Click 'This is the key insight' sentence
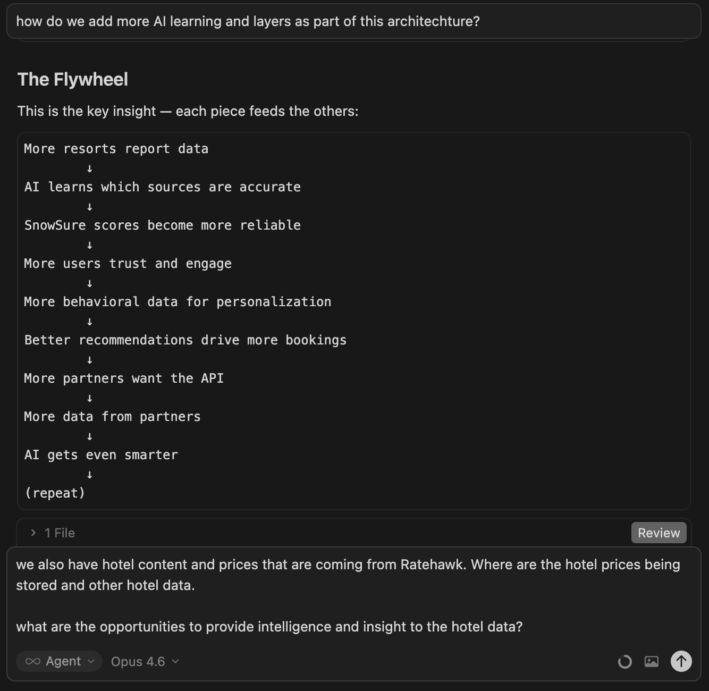 point(188,111)
